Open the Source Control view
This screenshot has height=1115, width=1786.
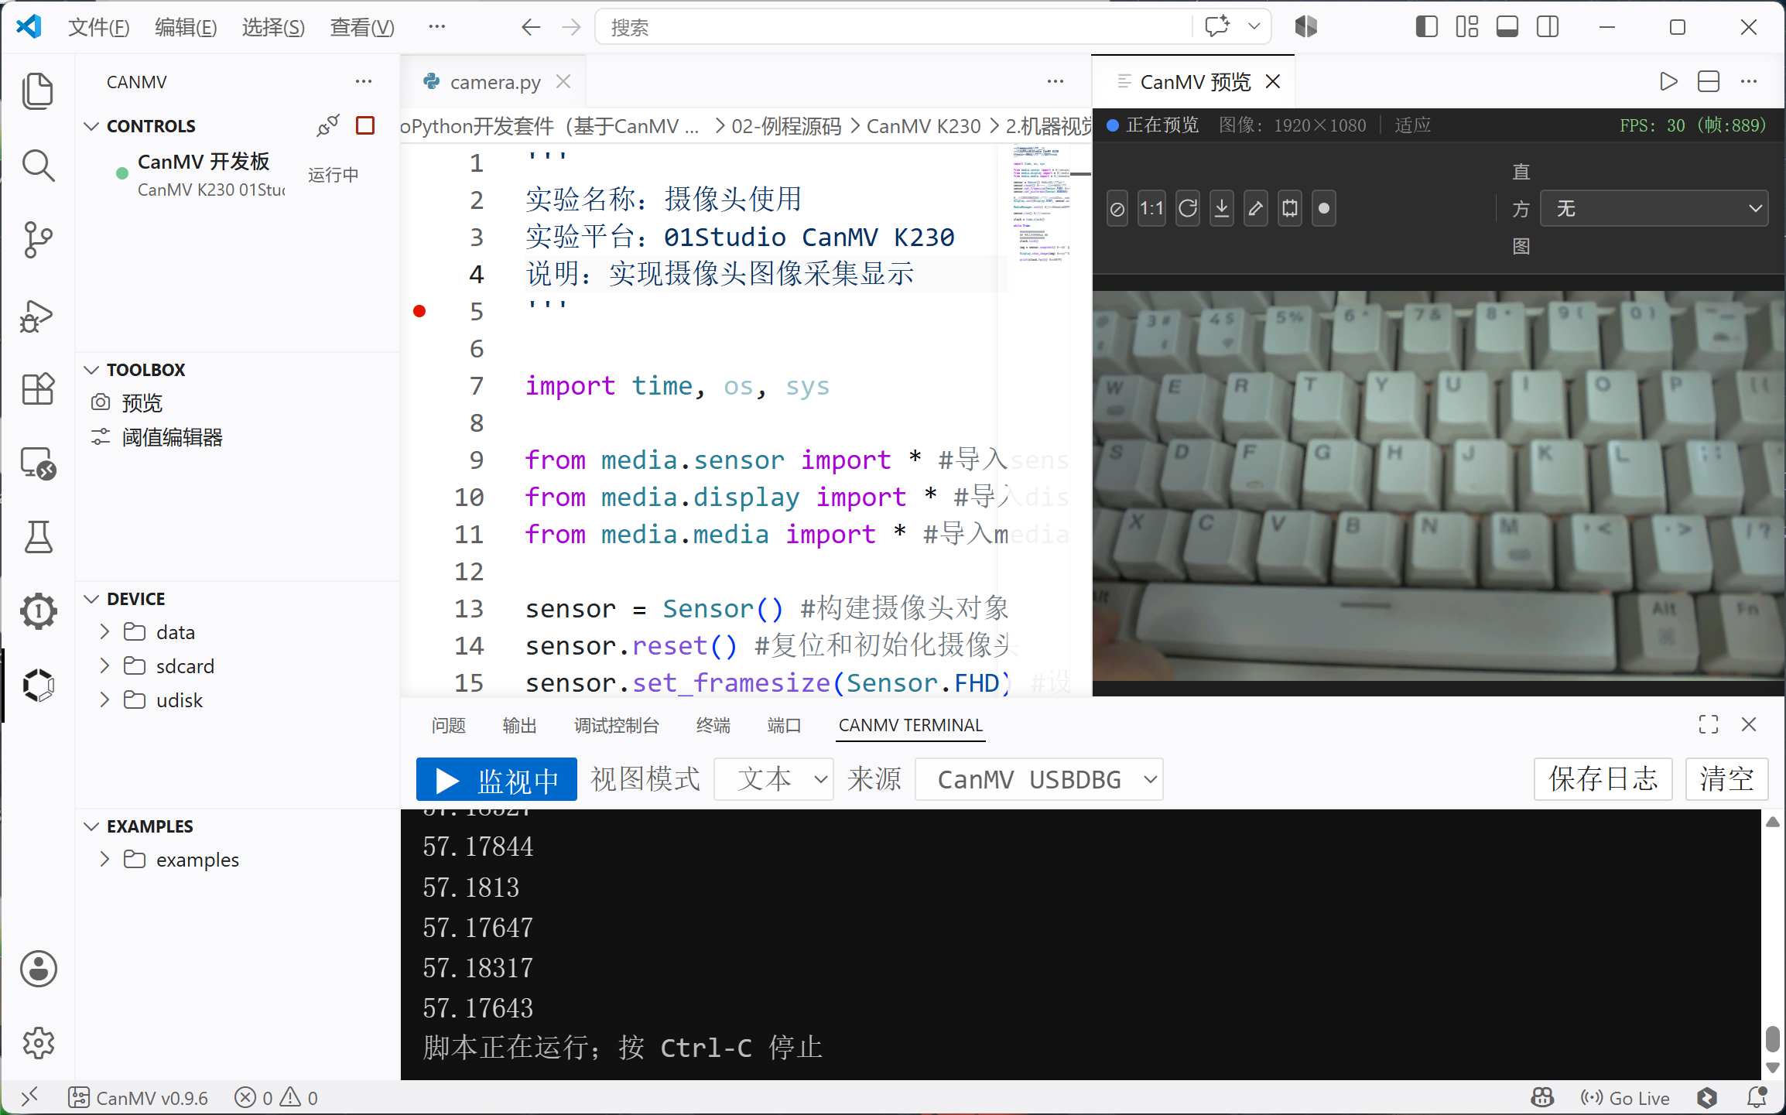point(38,240)
